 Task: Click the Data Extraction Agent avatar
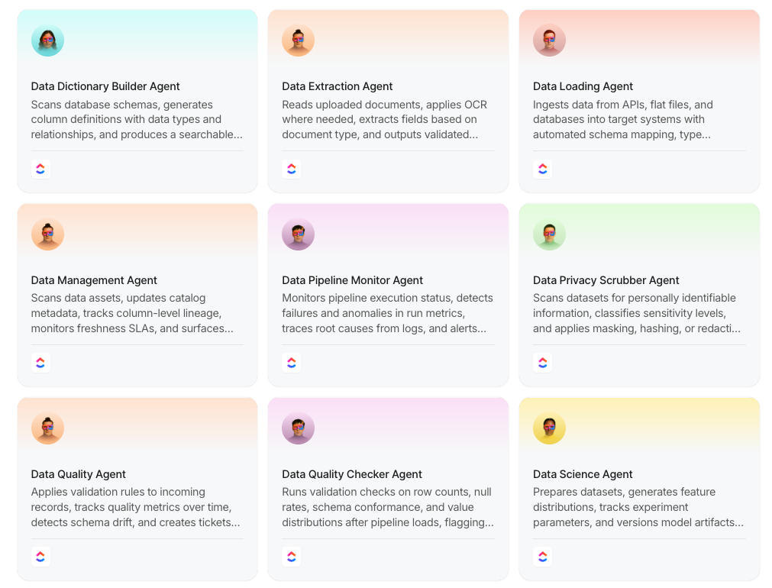pyautogui.click(x=298, y=40)
